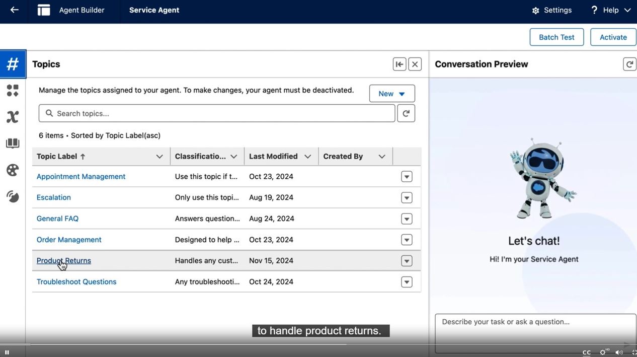Collapse the Topics panel to the left

tap(400, 64)
